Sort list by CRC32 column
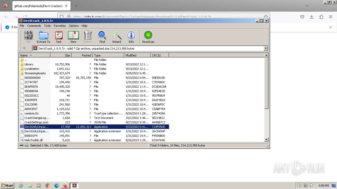 (x=160, y=55)
